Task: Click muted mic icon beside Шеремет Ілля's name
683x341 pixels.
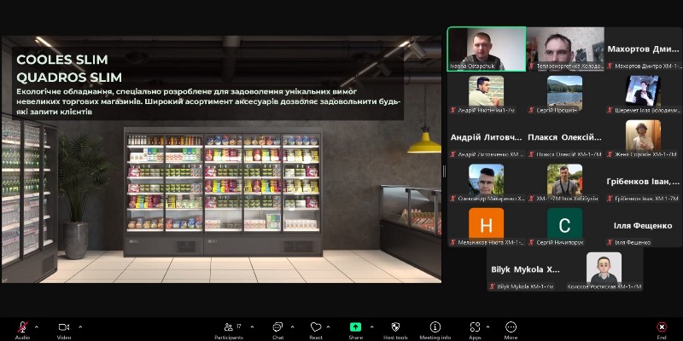Action: [x=610, y=111]
